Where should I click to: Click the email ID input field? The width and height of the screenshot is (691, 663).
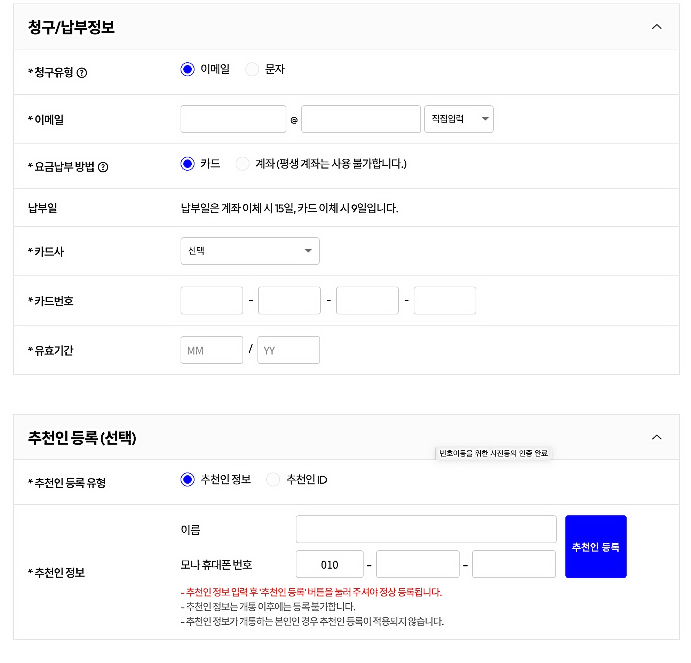click(233, 119)
